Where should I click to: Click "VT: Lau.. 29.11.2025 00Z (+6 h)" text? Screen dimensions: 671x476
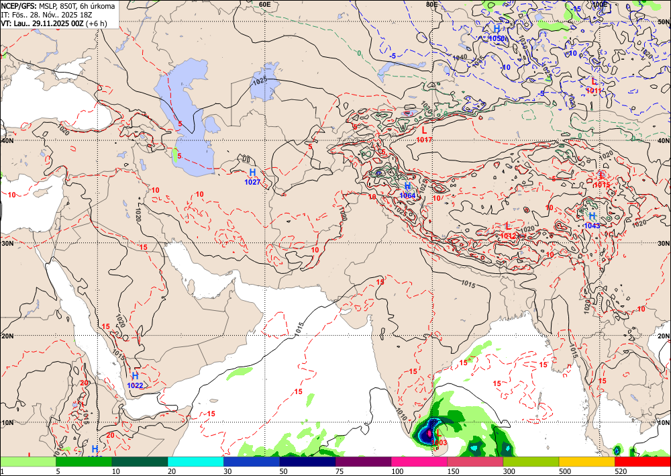coord(54,23)
